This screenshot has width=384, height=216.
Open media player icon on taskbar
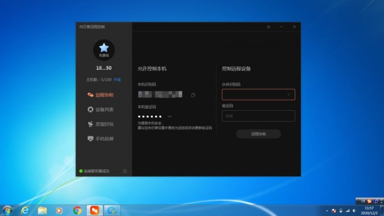click(59, 211)
